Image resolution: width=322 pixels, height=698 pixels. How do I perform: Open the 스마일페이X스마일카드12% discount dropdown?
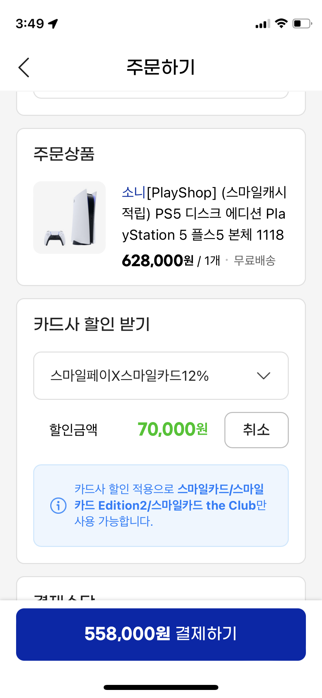pos(161,376)
